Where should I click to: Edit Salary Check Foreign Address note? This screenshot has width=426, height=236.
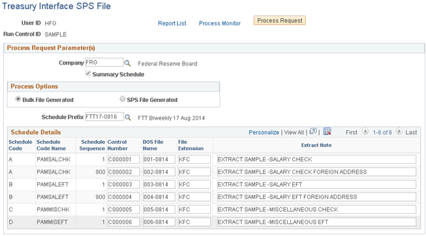(x=316, y=172)
